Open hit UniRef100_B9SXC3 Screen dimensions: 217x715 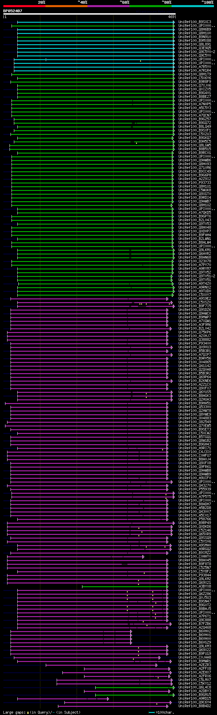(x=195, y=22)
